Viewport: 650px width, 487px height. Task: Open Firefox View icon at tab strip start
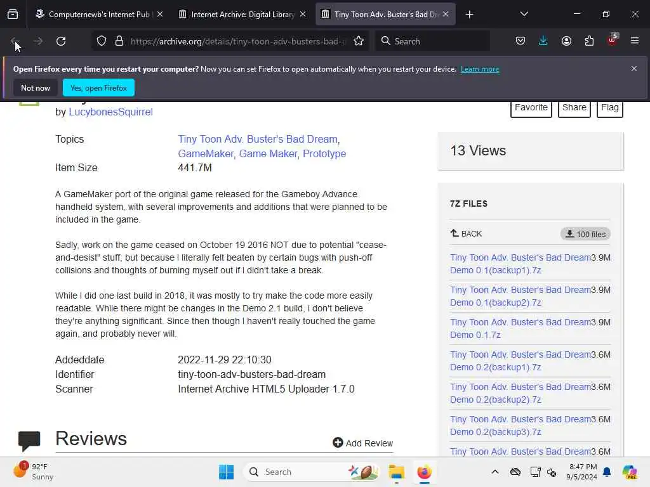coord(13,14)
